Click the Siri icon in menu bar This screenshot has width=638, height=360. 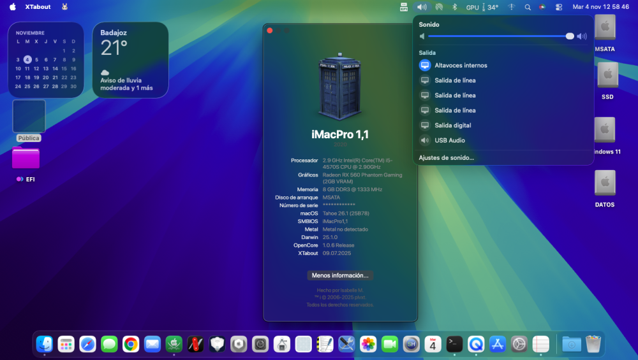coord(542,7)
